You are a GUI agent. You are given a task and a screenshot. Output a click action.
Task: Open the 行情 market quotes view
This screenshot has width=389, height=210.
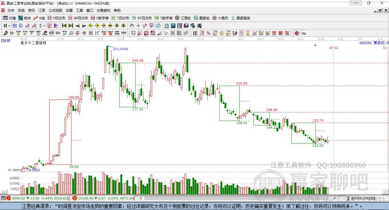(x=9, y=18)
